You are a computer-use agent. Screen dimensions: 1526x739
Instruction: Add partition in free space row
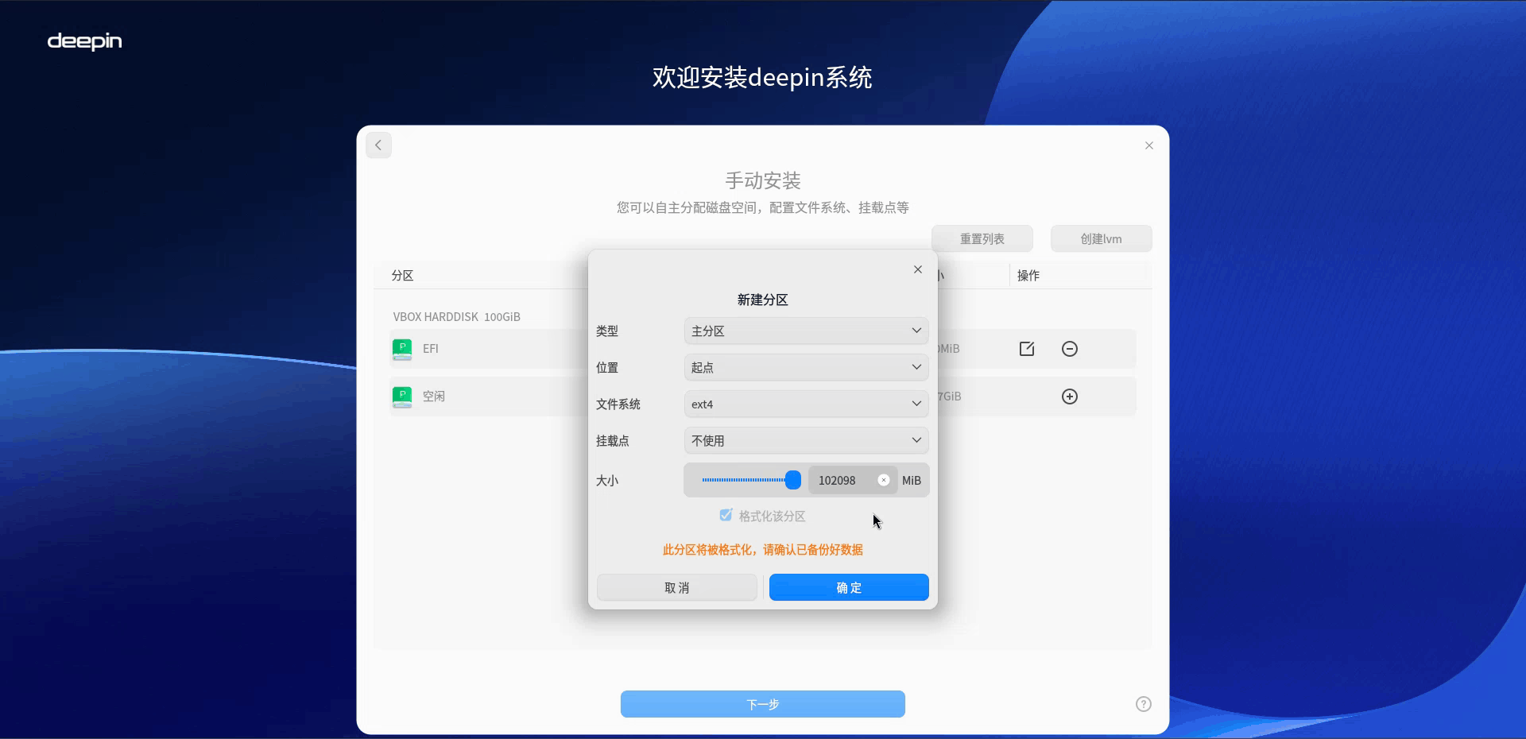[1070, 397]
